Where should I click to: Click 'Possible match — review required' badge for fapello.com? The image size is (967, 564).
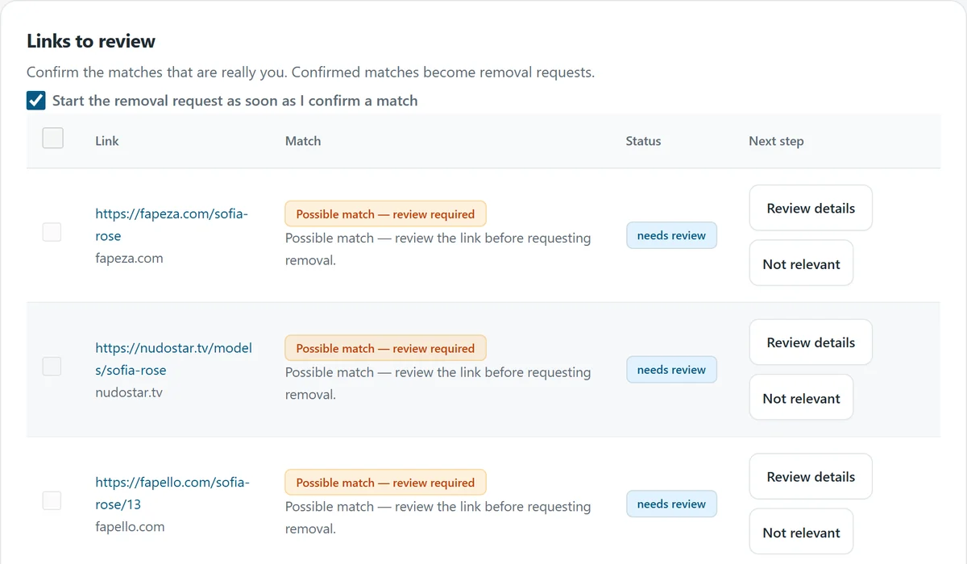(x=385, y=483)
